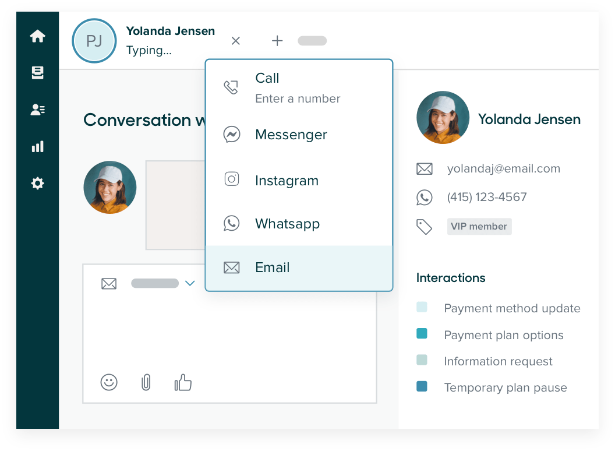This screenshot has width=615, height=451.
Task: Click the Payment method update color swatch
Action: click(x=422, y=307)
